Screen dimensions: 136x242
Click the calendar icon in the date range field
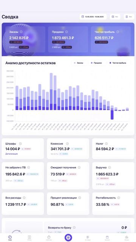tap(83, 17)
